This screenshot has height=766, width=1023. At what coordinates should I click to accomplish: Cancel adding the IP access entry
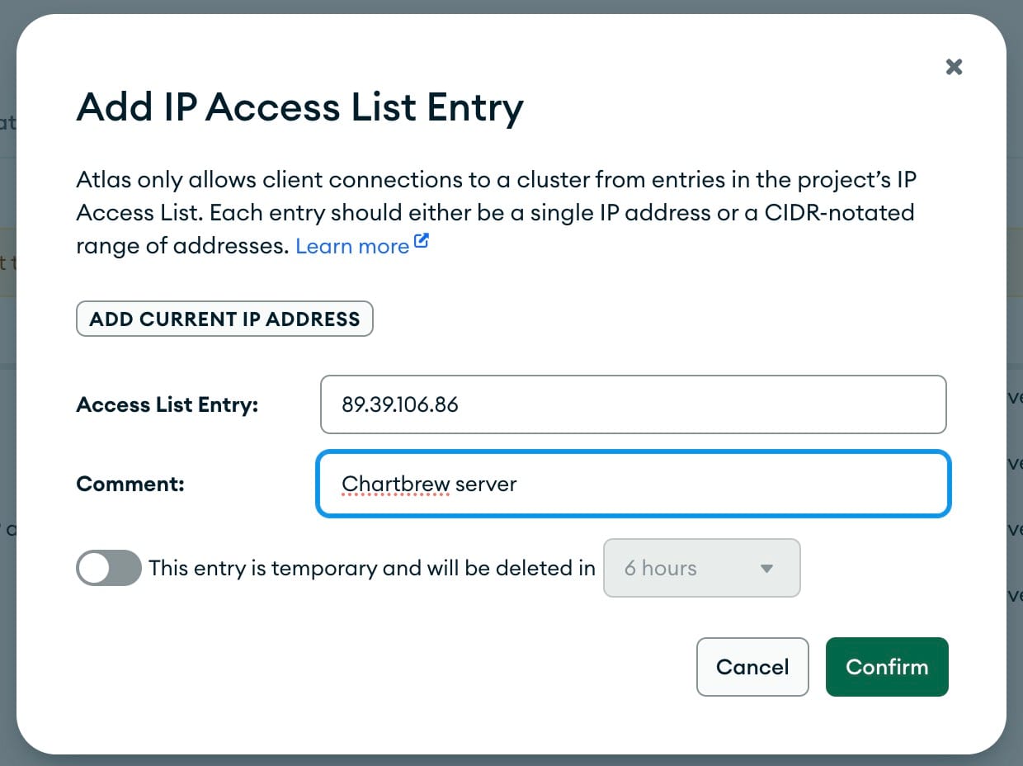[x=752, y=667]
